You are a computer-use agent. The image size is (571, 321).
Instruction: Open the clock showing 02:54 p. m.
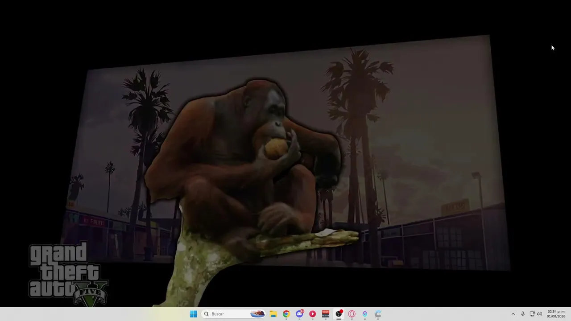click(x=556, y=314)
